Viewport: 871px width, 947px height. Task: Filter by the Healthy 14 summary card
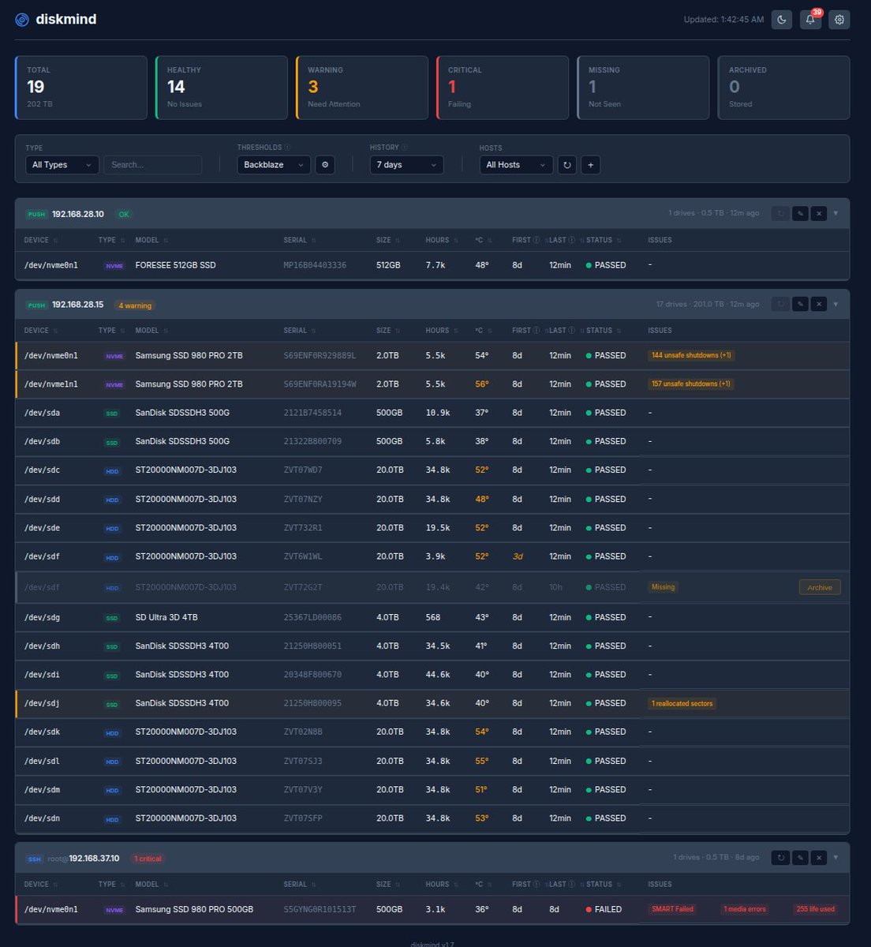click(x=222, y=88)
